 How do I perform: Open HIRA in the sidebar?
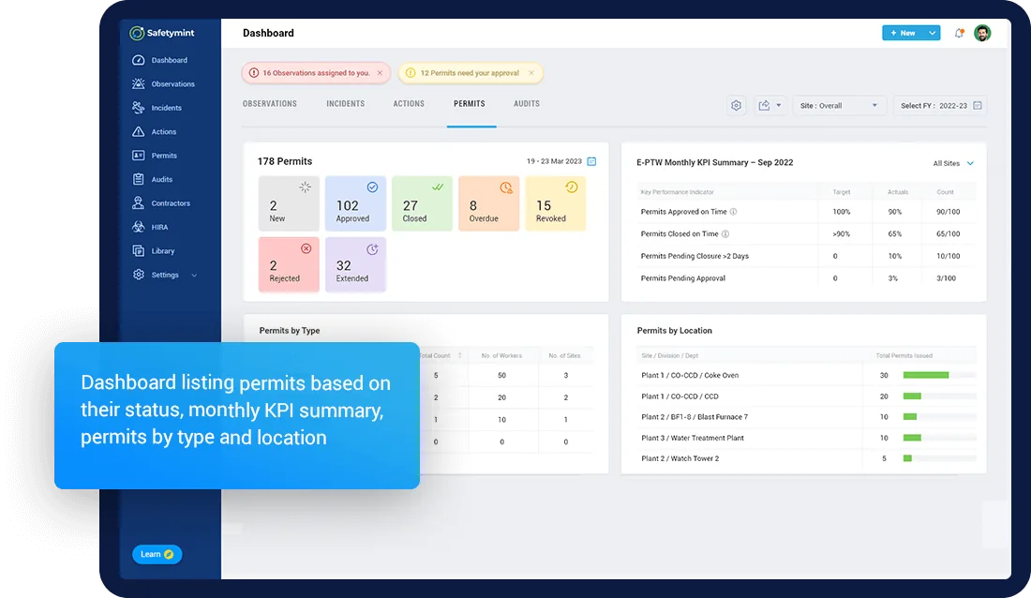click(x=150, y=227)
